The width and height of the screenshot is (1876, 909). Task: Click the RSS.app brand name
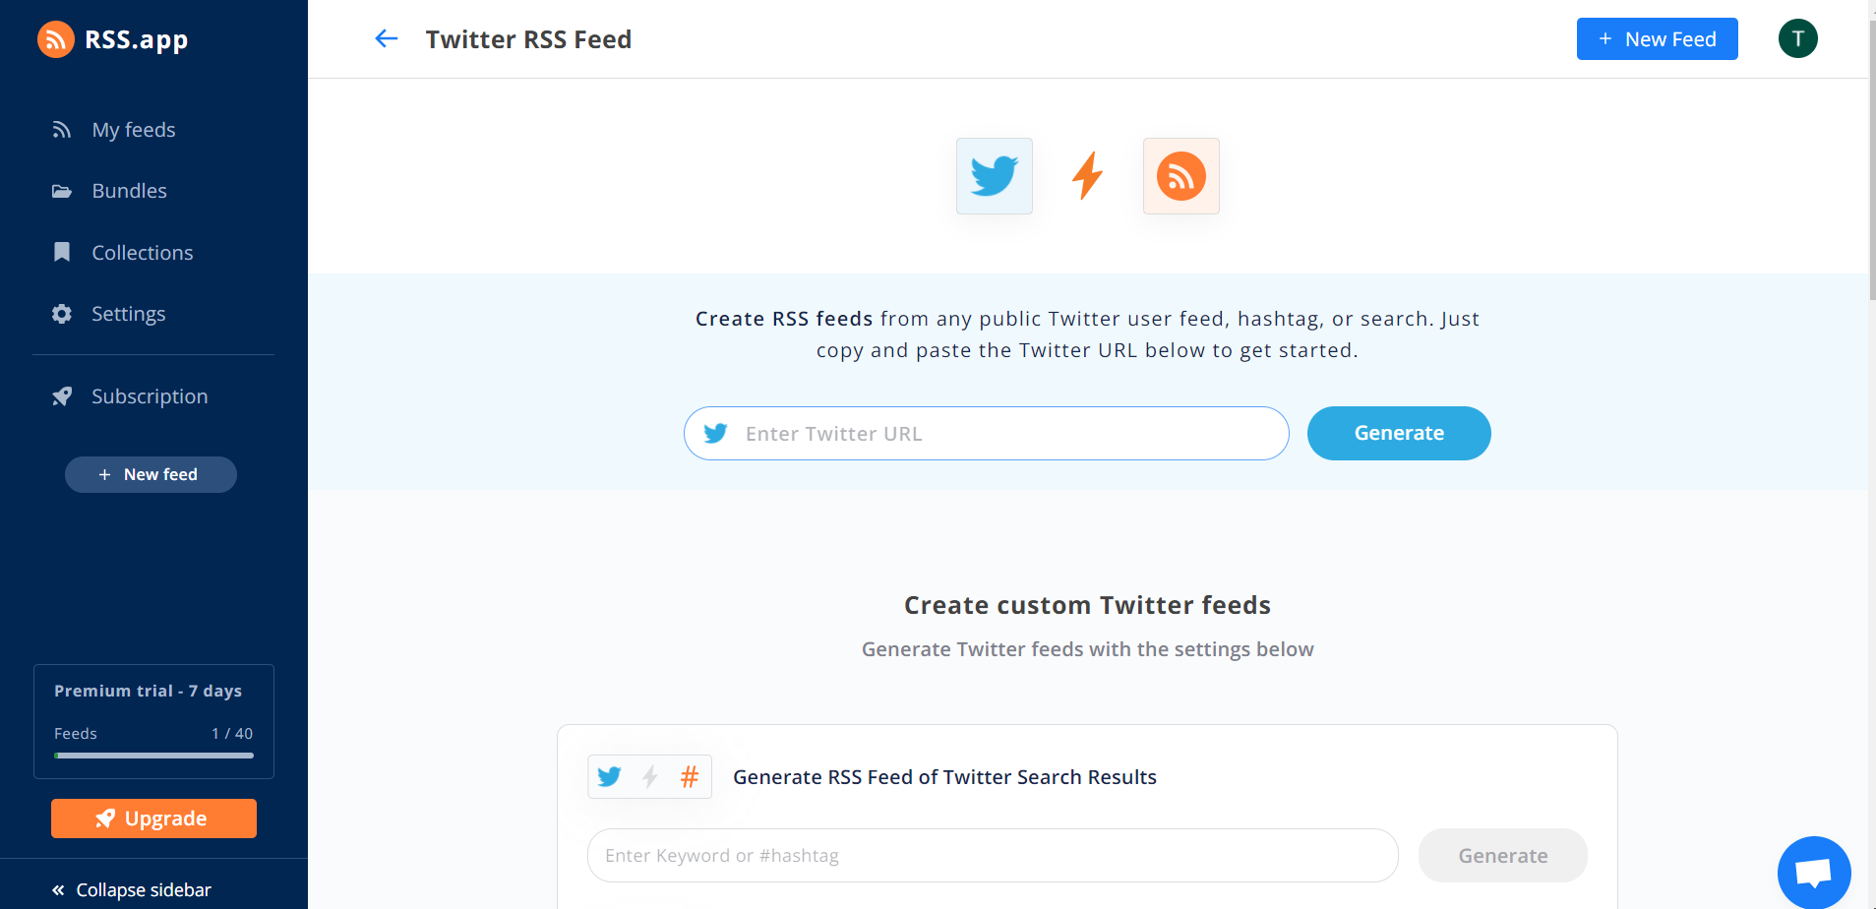coord(137,39)
